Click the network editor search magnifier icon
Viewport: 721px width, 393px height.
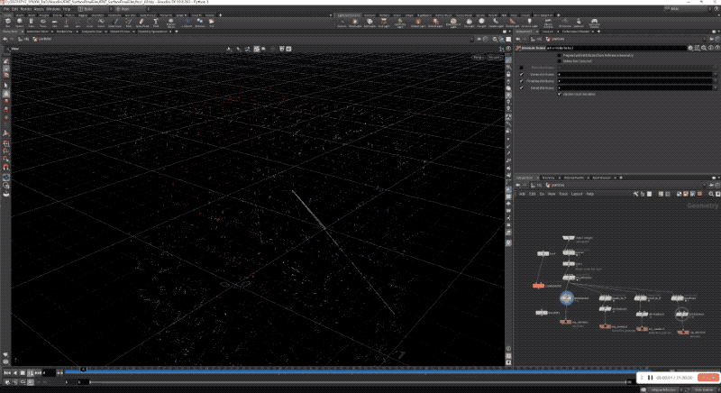point(711,194)
